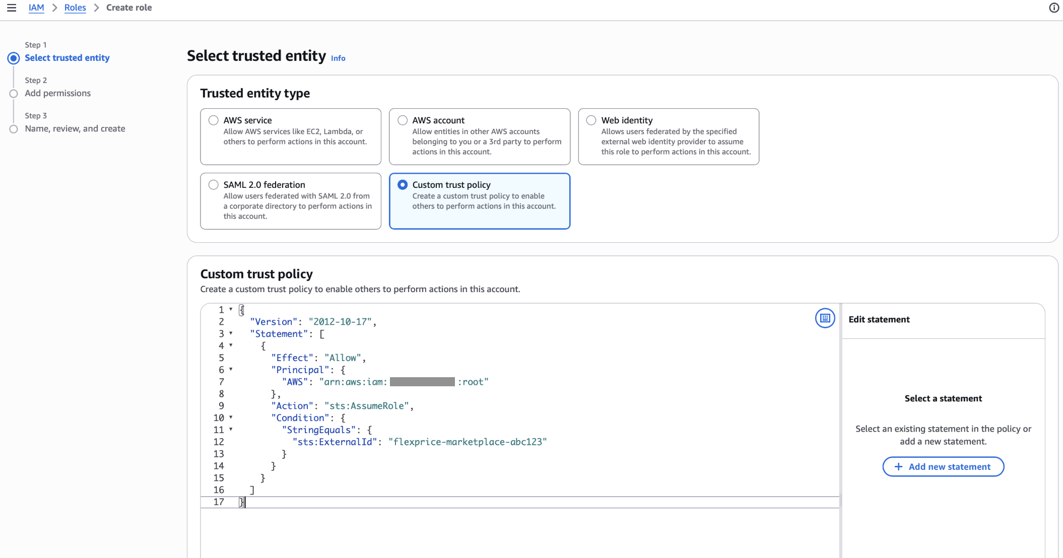Image resolution: width=1063 pixels, height=558 pixels.
Task: Collapse the code fold on line 4
Action: pos(231,345)
